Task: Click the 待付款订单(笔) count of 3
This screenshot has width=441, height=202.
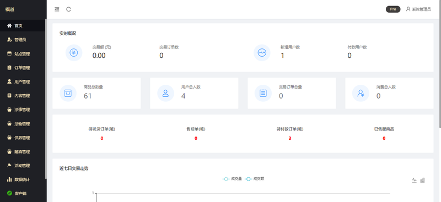Action: tap(290, 138)
